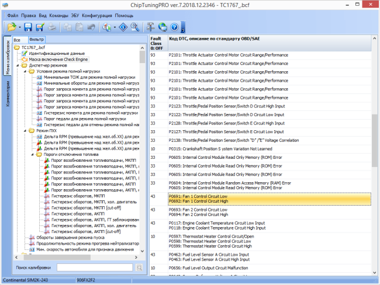This screenshot has height=285, width=380.
Task: Open the Правка menu
Action: point(29,16)
